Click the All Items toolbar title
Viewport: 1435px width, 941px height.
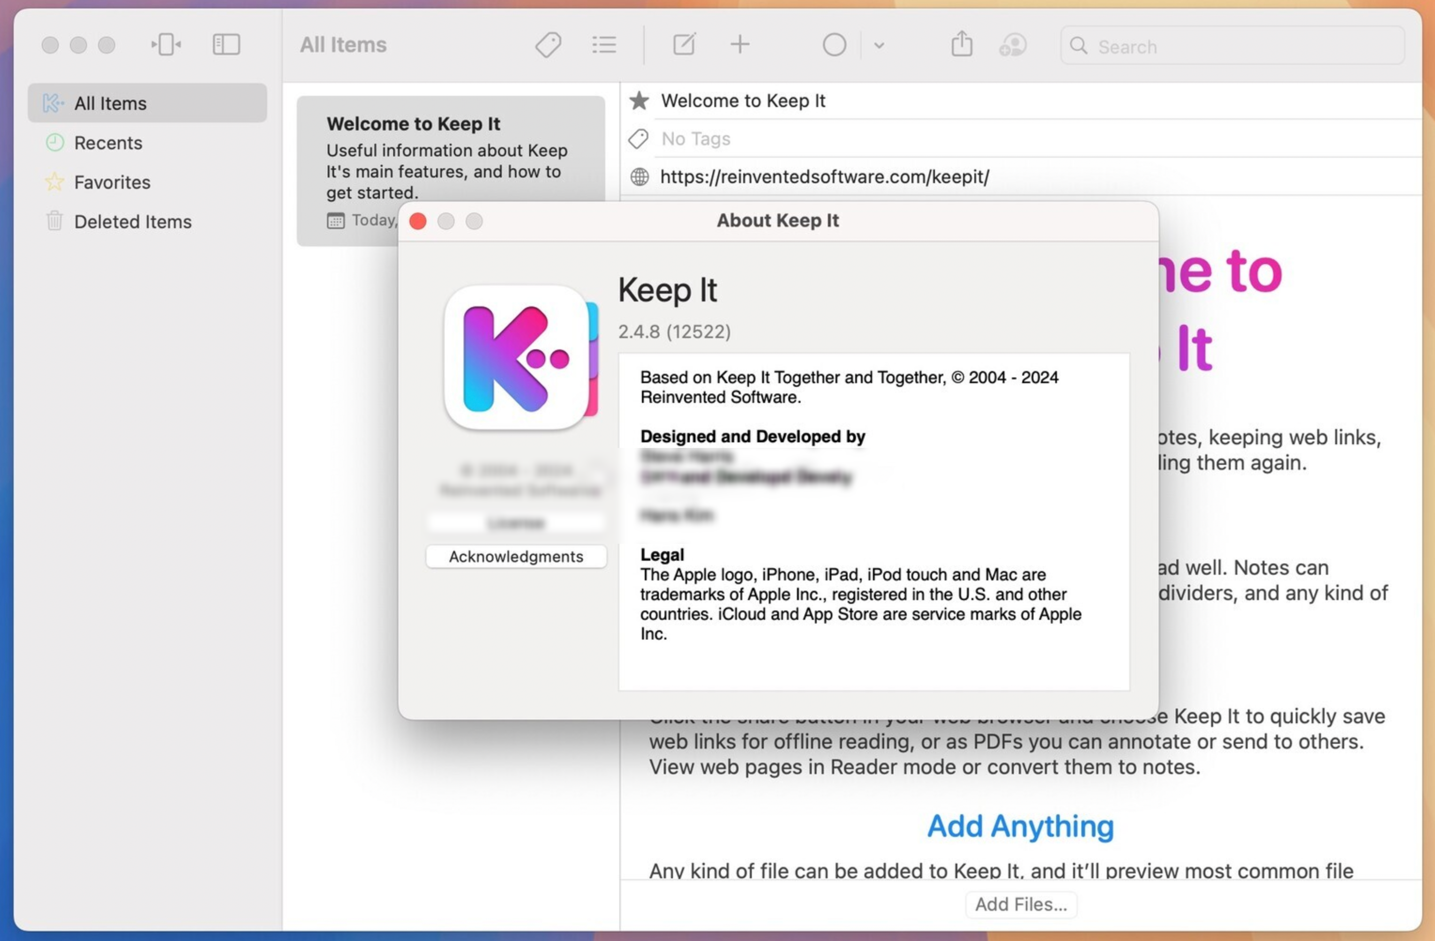pos(343,45)
